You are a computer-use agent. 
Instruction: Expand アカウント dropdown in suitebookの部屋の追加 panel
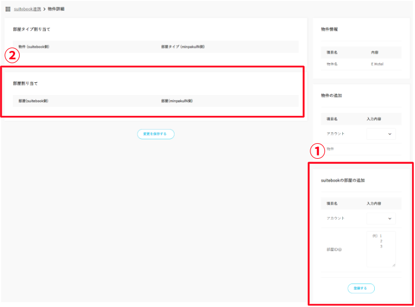[x=381, y=219]
